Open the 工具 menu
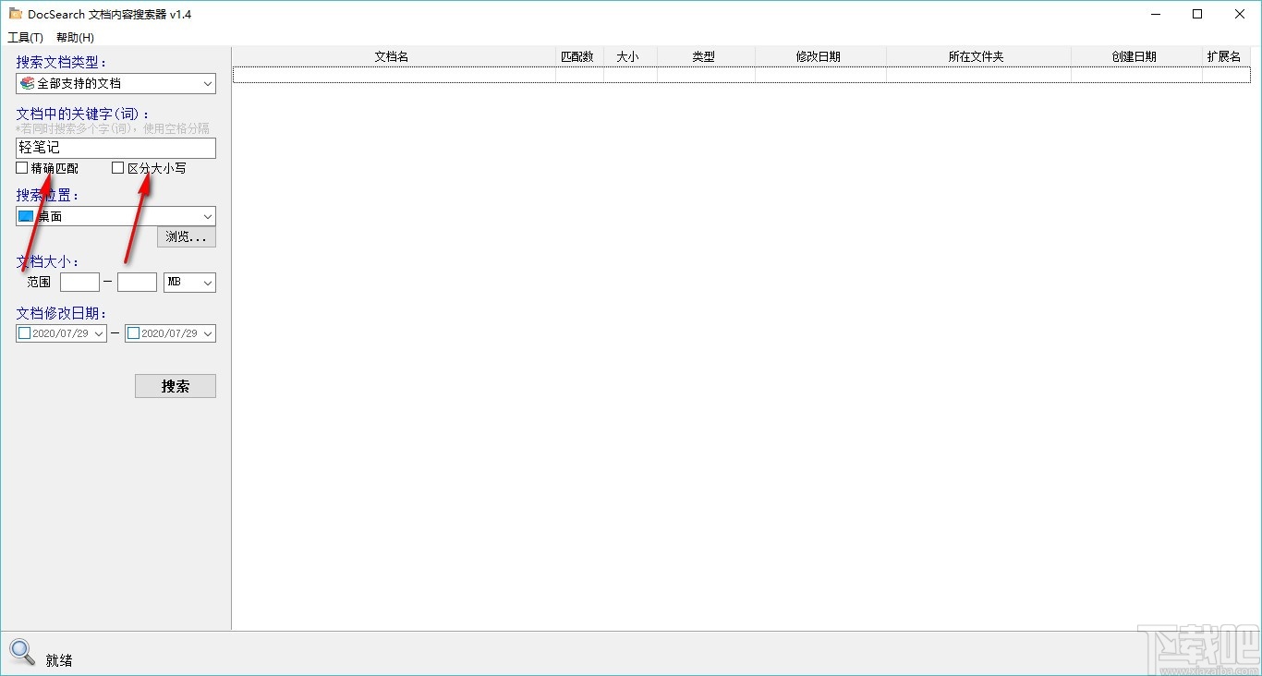 click(24, 37)
